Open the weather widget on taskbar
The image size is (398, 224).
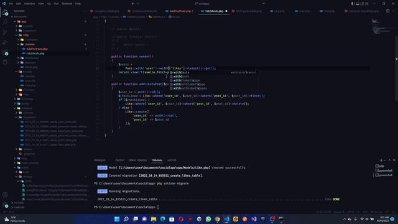[x=15, y=219]
